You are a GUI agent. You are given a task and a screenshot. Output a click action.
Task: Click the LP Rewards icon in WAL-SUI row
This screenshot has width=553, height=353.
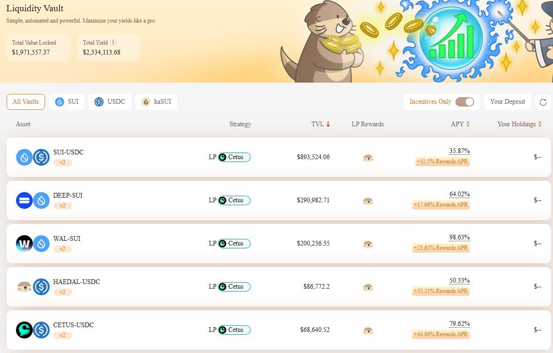click(368, 245)
